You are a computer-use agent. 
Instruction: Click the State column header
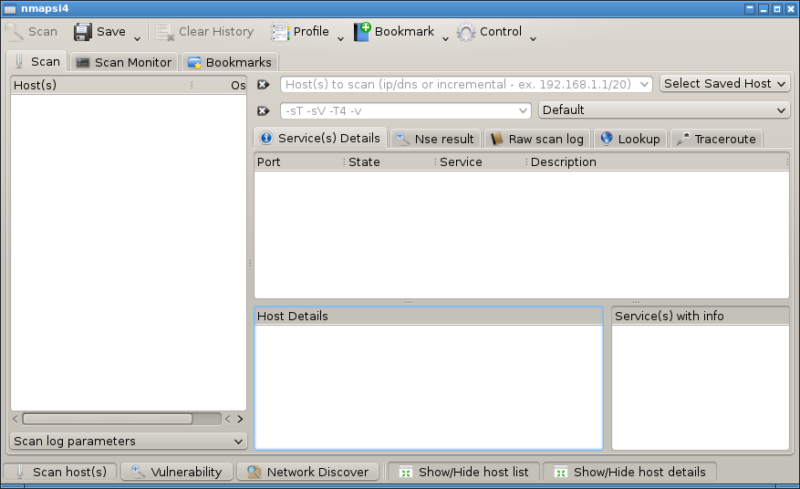coord(390,161)
